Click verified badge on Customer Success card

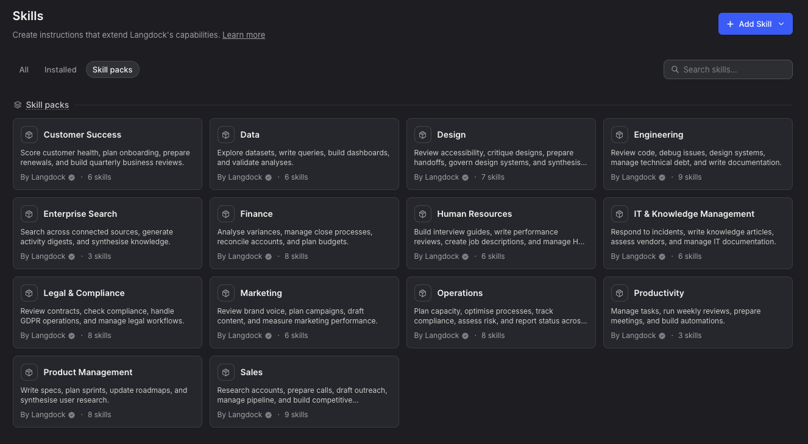72,177
